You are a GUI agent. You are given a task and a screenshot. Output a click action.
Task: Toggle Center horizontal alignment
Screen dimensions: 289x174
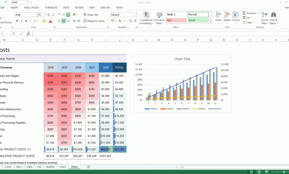pos(64,21)
